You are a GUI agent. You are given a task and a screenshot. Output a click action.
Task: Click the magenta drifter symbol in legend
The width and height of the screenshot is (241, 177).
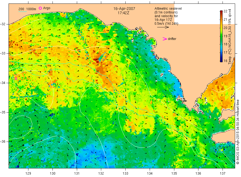[165, 39]
